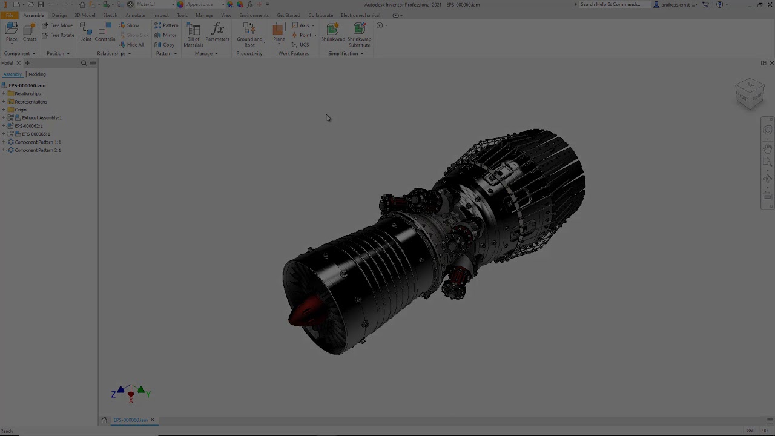Click the full navigation wheel icon

[x=768, y=130]
